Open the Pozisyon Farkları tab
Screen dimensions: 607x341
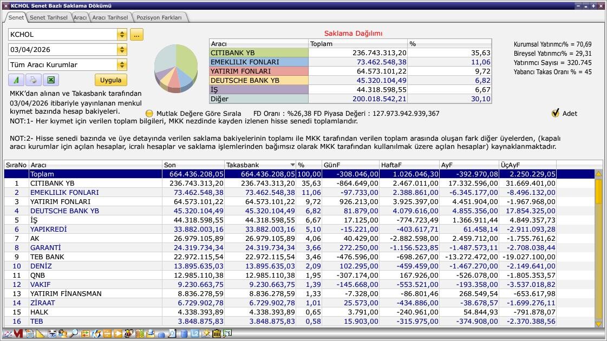159,17
